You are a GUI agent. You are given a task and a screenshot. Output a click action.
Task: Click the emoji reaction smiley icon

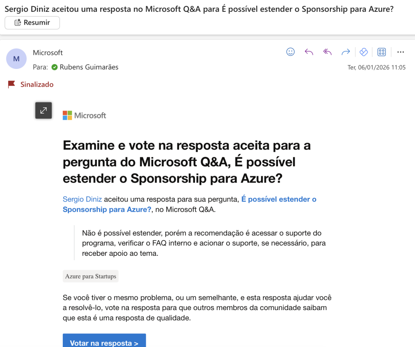(291, 52)
